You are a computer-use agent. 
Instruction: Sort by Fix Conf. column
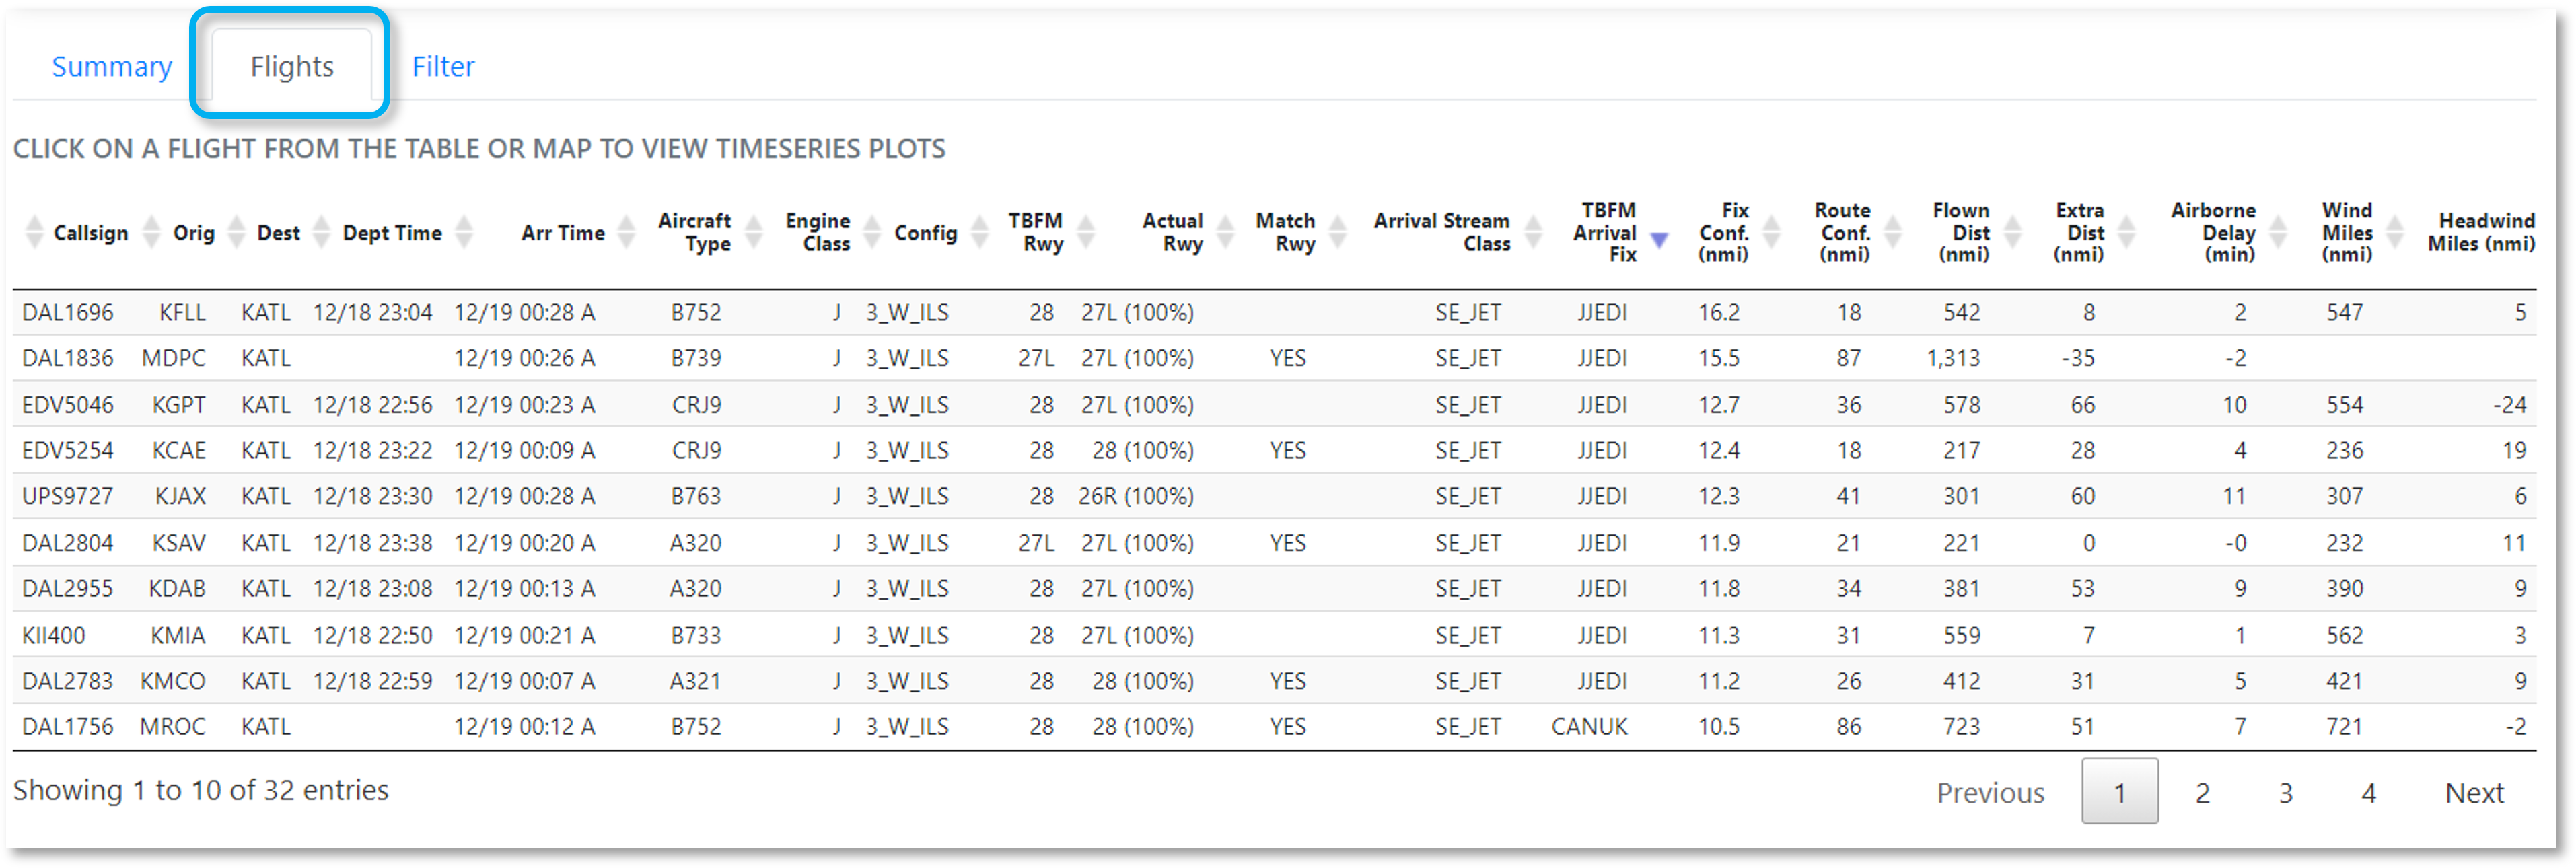[x=1723, y=232]
